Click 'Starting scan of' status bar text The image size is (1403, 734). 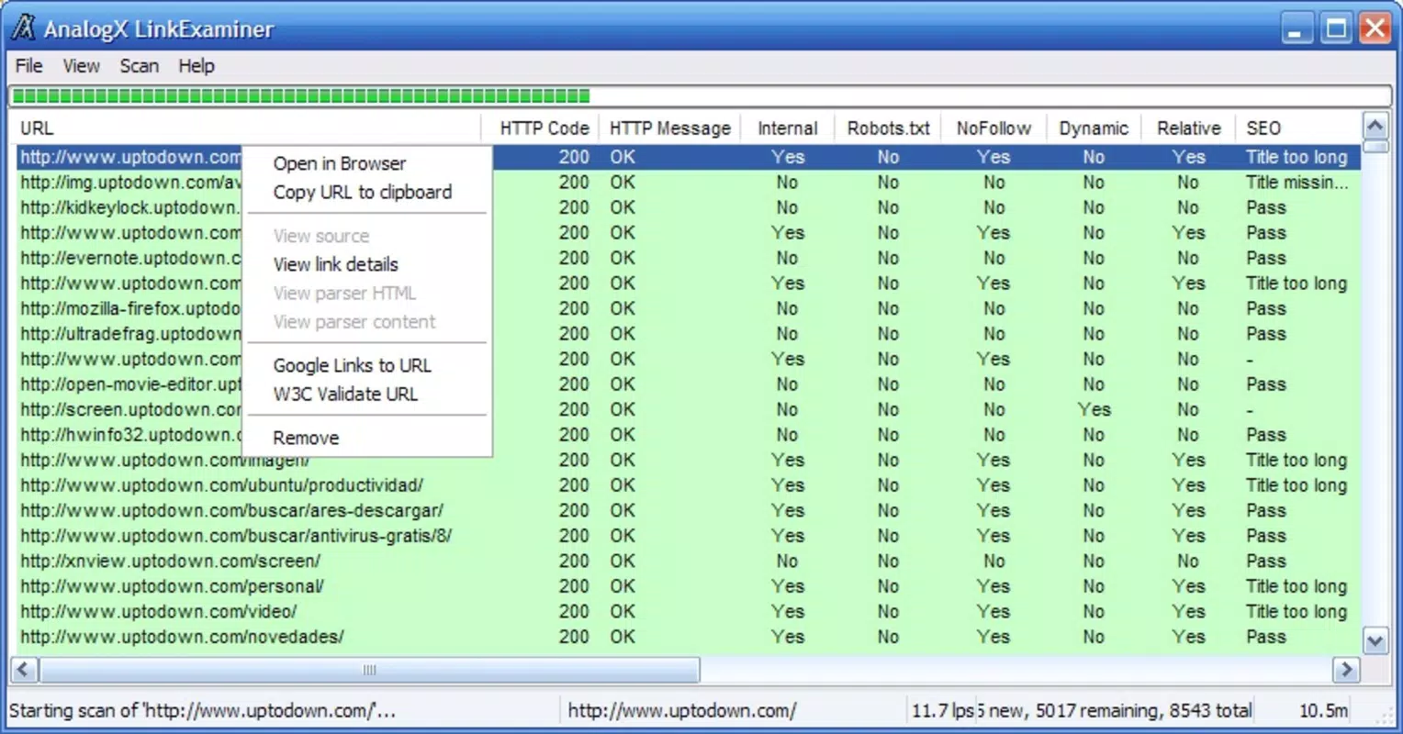coord(202,710)
